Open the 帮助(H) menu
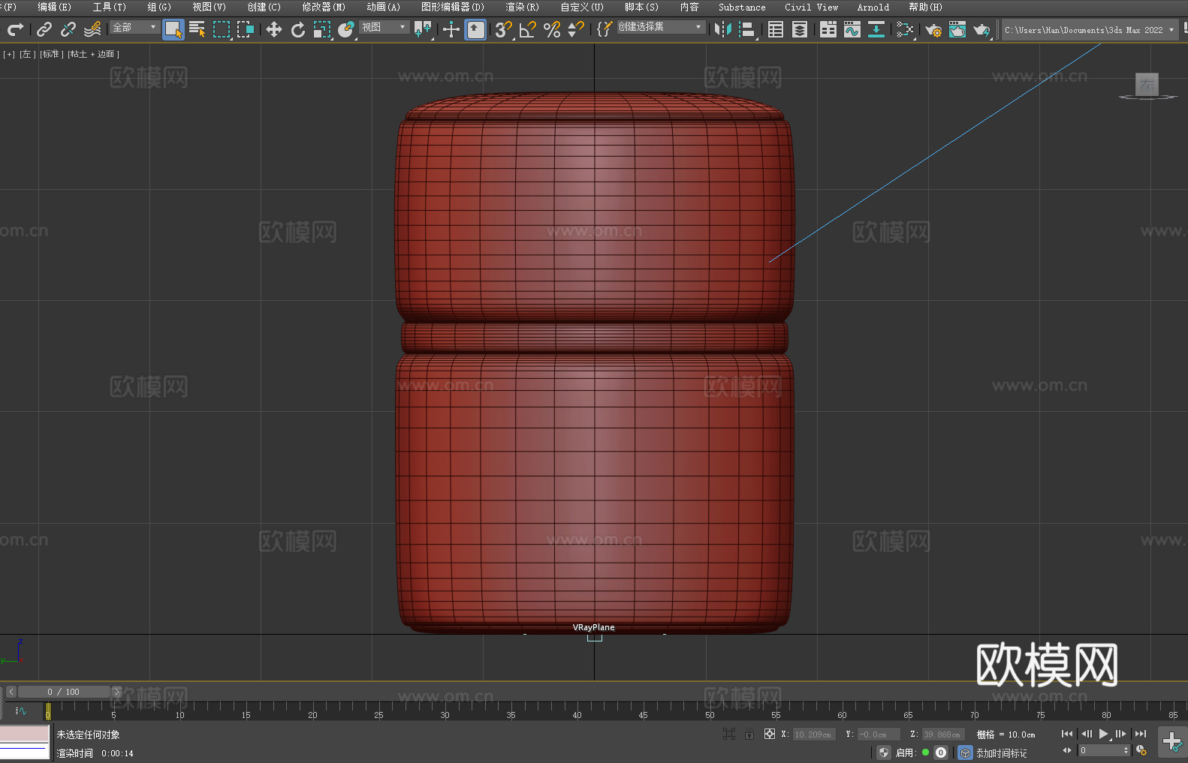 click(925, 7)
